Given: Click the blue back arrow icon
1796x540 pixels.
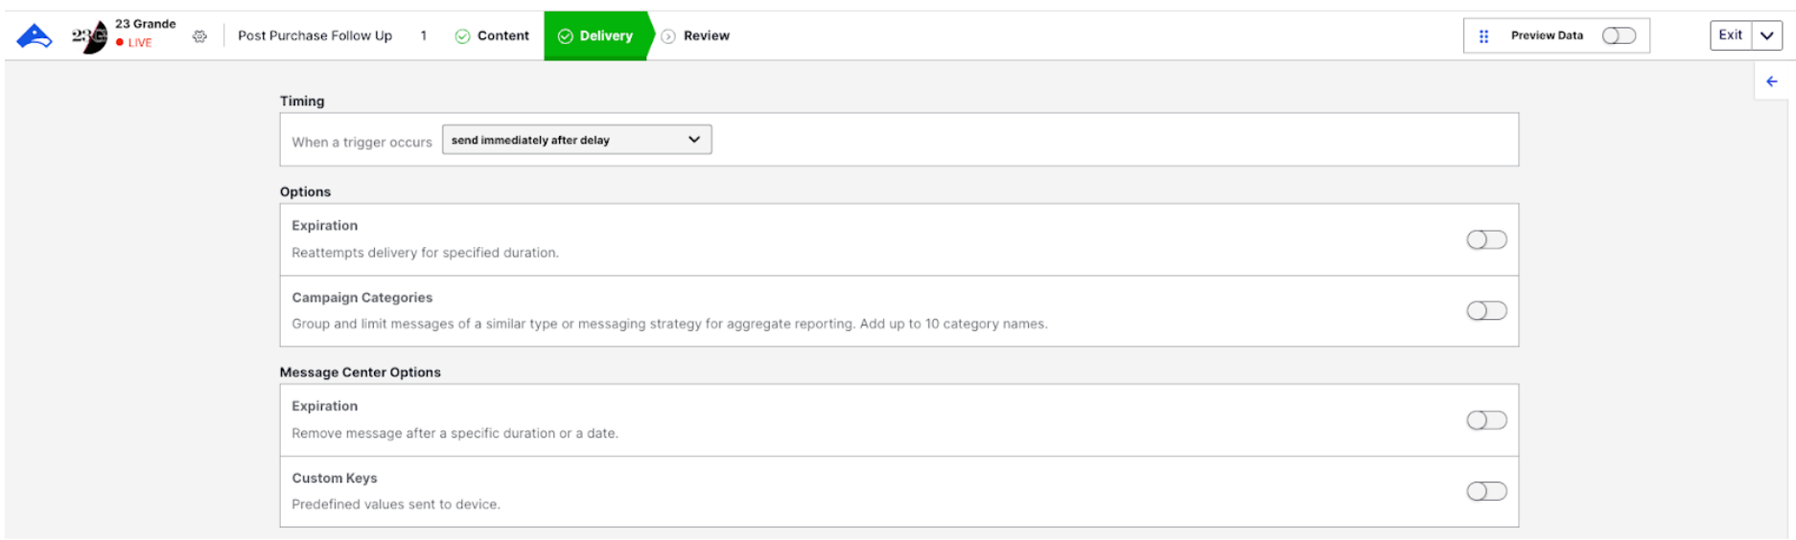Looking at the screenshot, I should [1772, 81].
